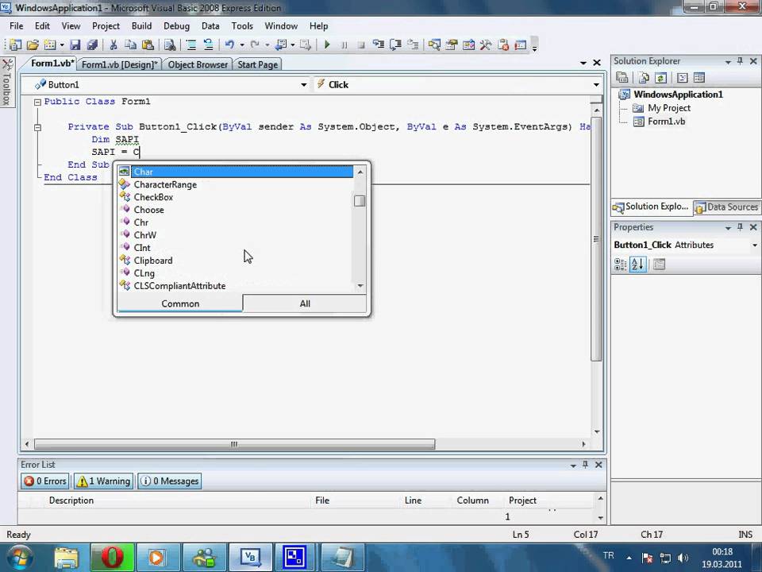
Task: Comment out the selected lines icon
Action: 191,45
